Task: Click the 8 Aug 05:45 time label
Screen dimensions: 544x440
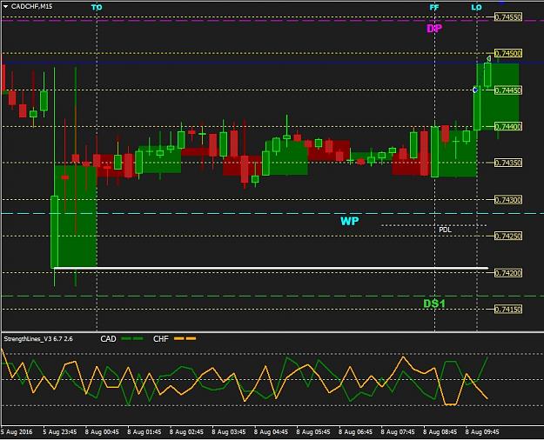Action: pos(313,432)
